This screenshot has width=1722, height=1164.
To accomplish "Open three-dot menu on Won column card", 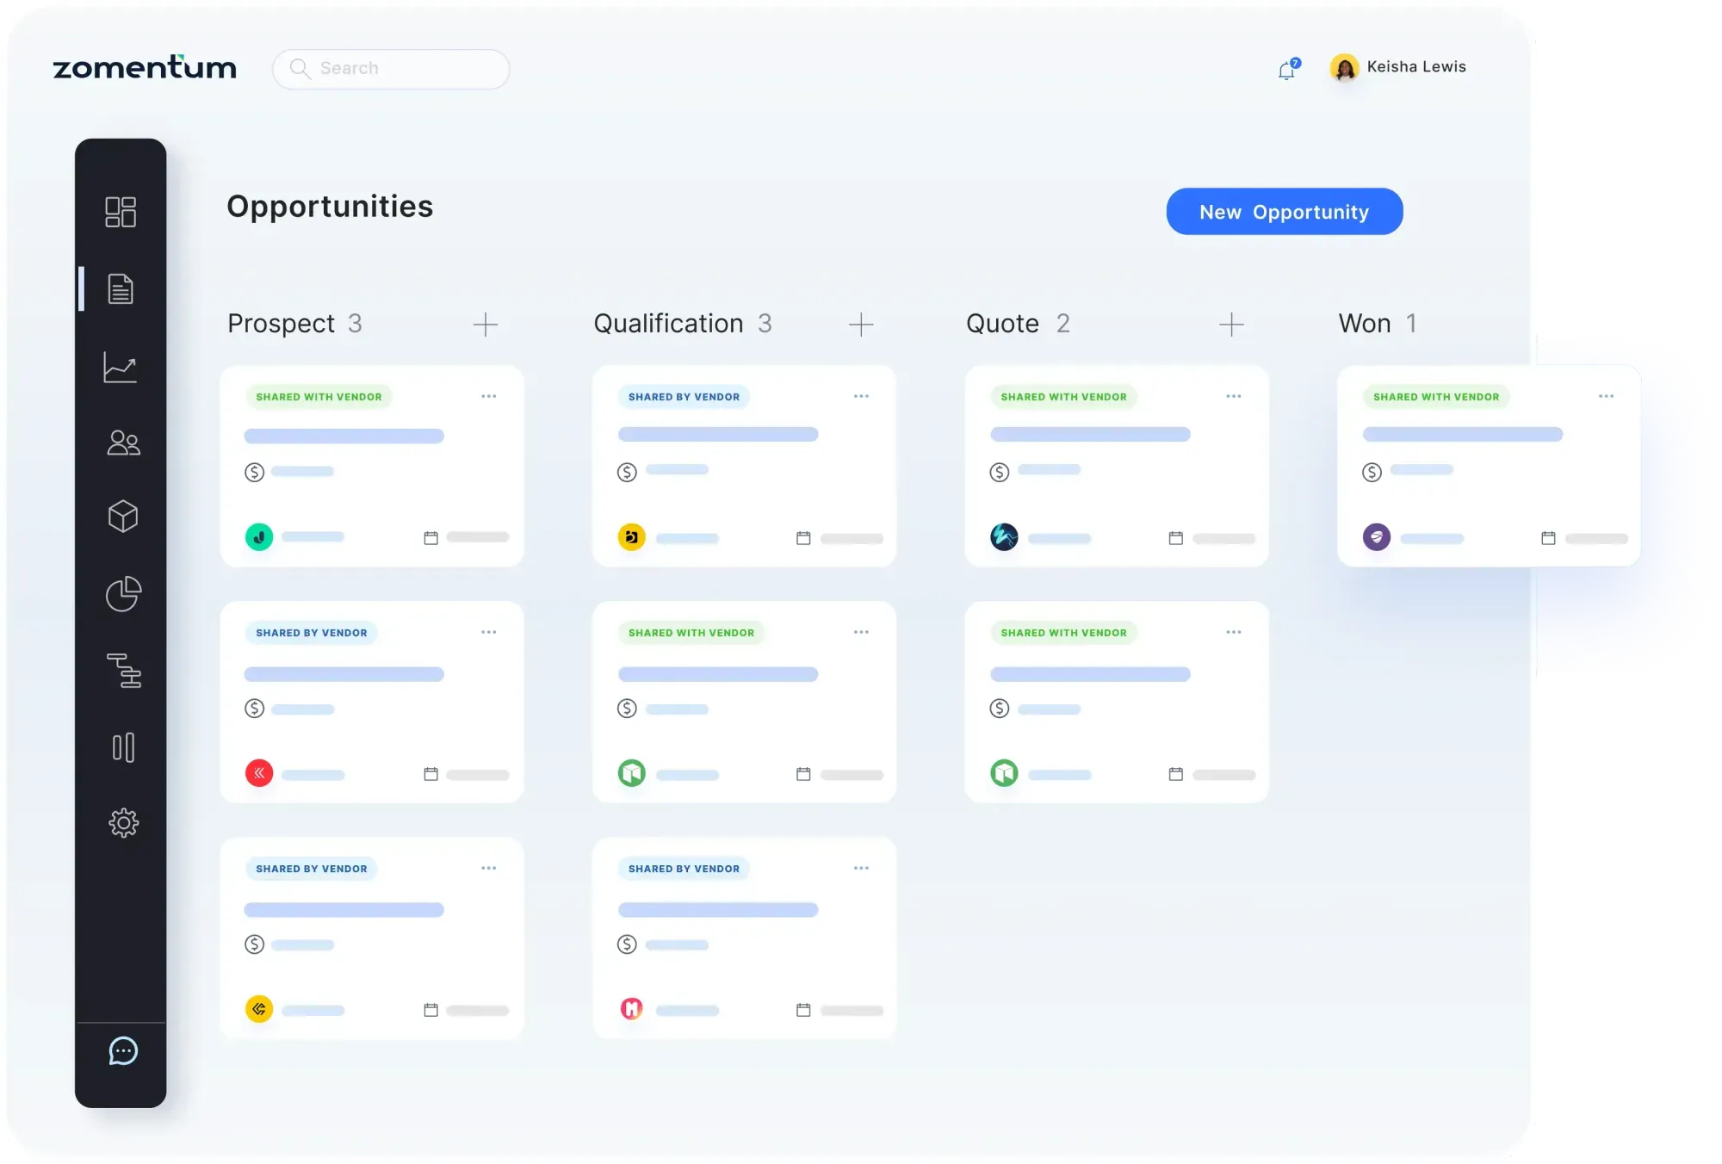I will [1606, 397].
